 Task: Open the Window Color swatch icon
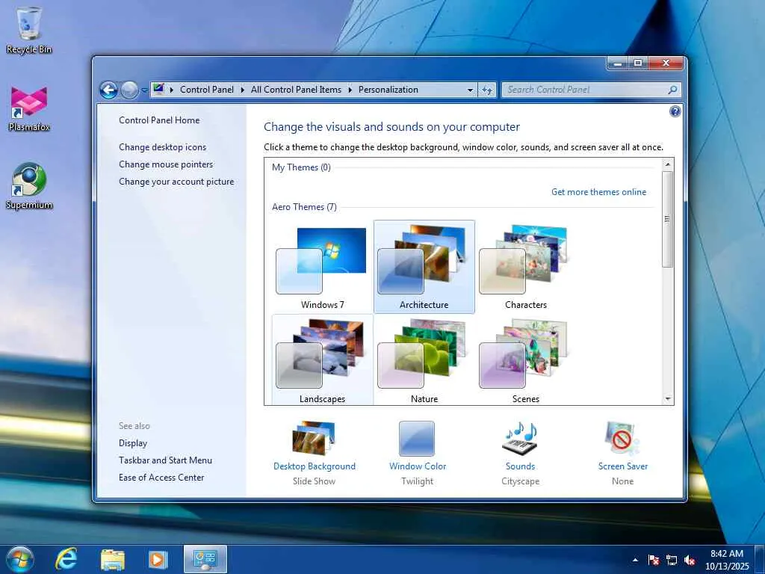[x=417, y=438]
